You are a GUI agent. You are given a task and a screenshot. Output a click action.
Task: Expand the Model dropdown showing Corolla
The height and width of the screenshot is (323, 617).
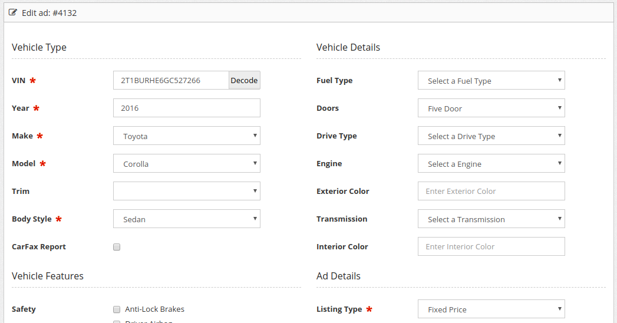pyautogui.click(x=186, y=164)
